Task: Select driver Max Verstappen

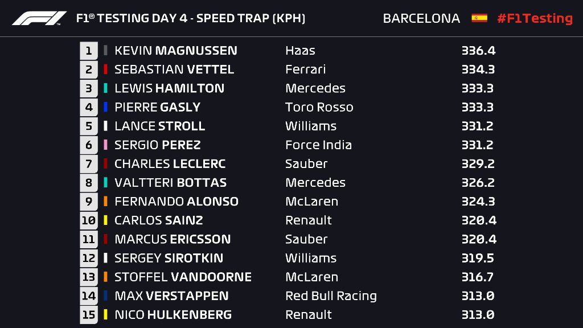Action: (172, 296)
